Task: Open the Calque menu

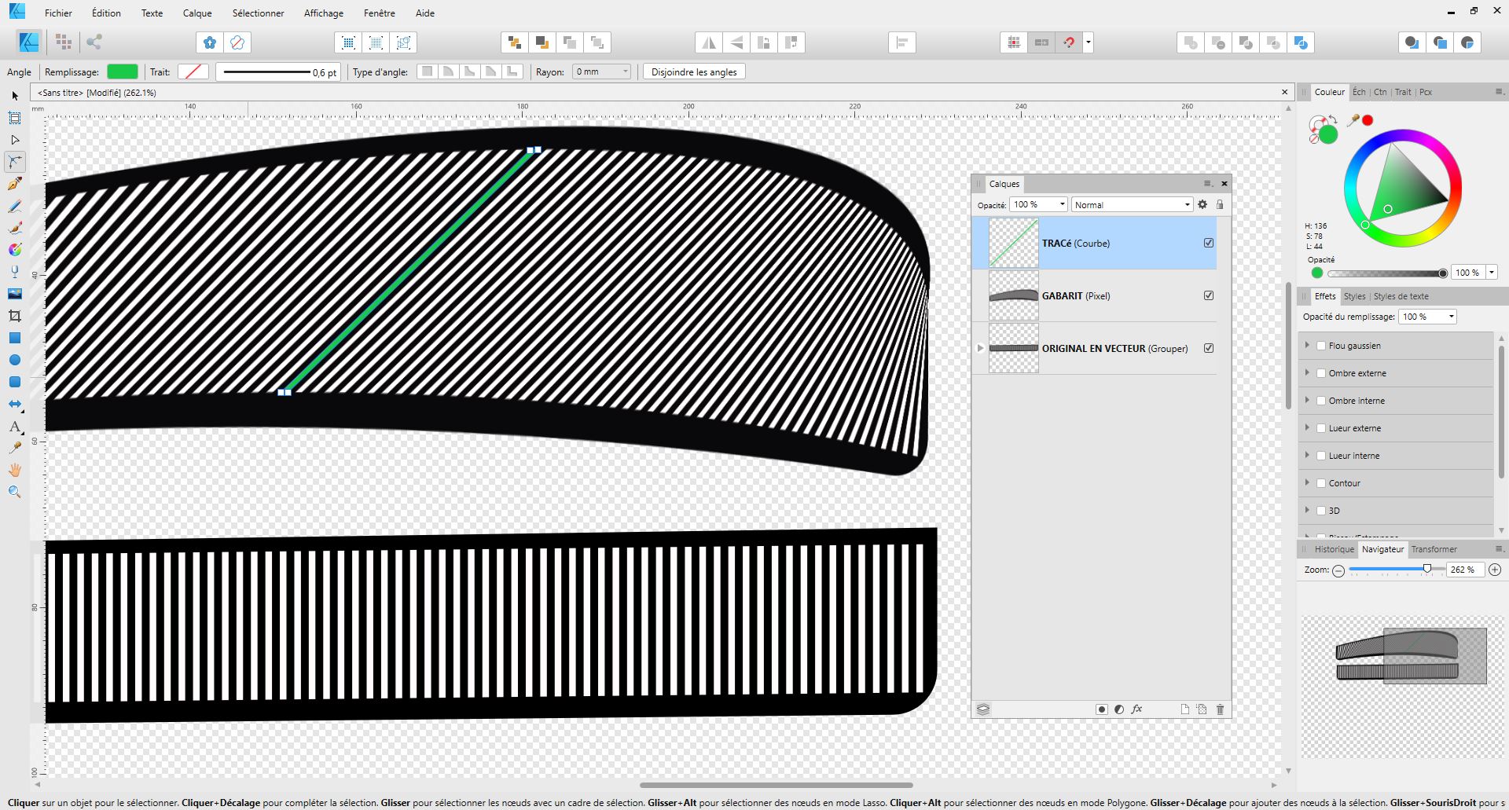Action: click(x=197, y=13)
